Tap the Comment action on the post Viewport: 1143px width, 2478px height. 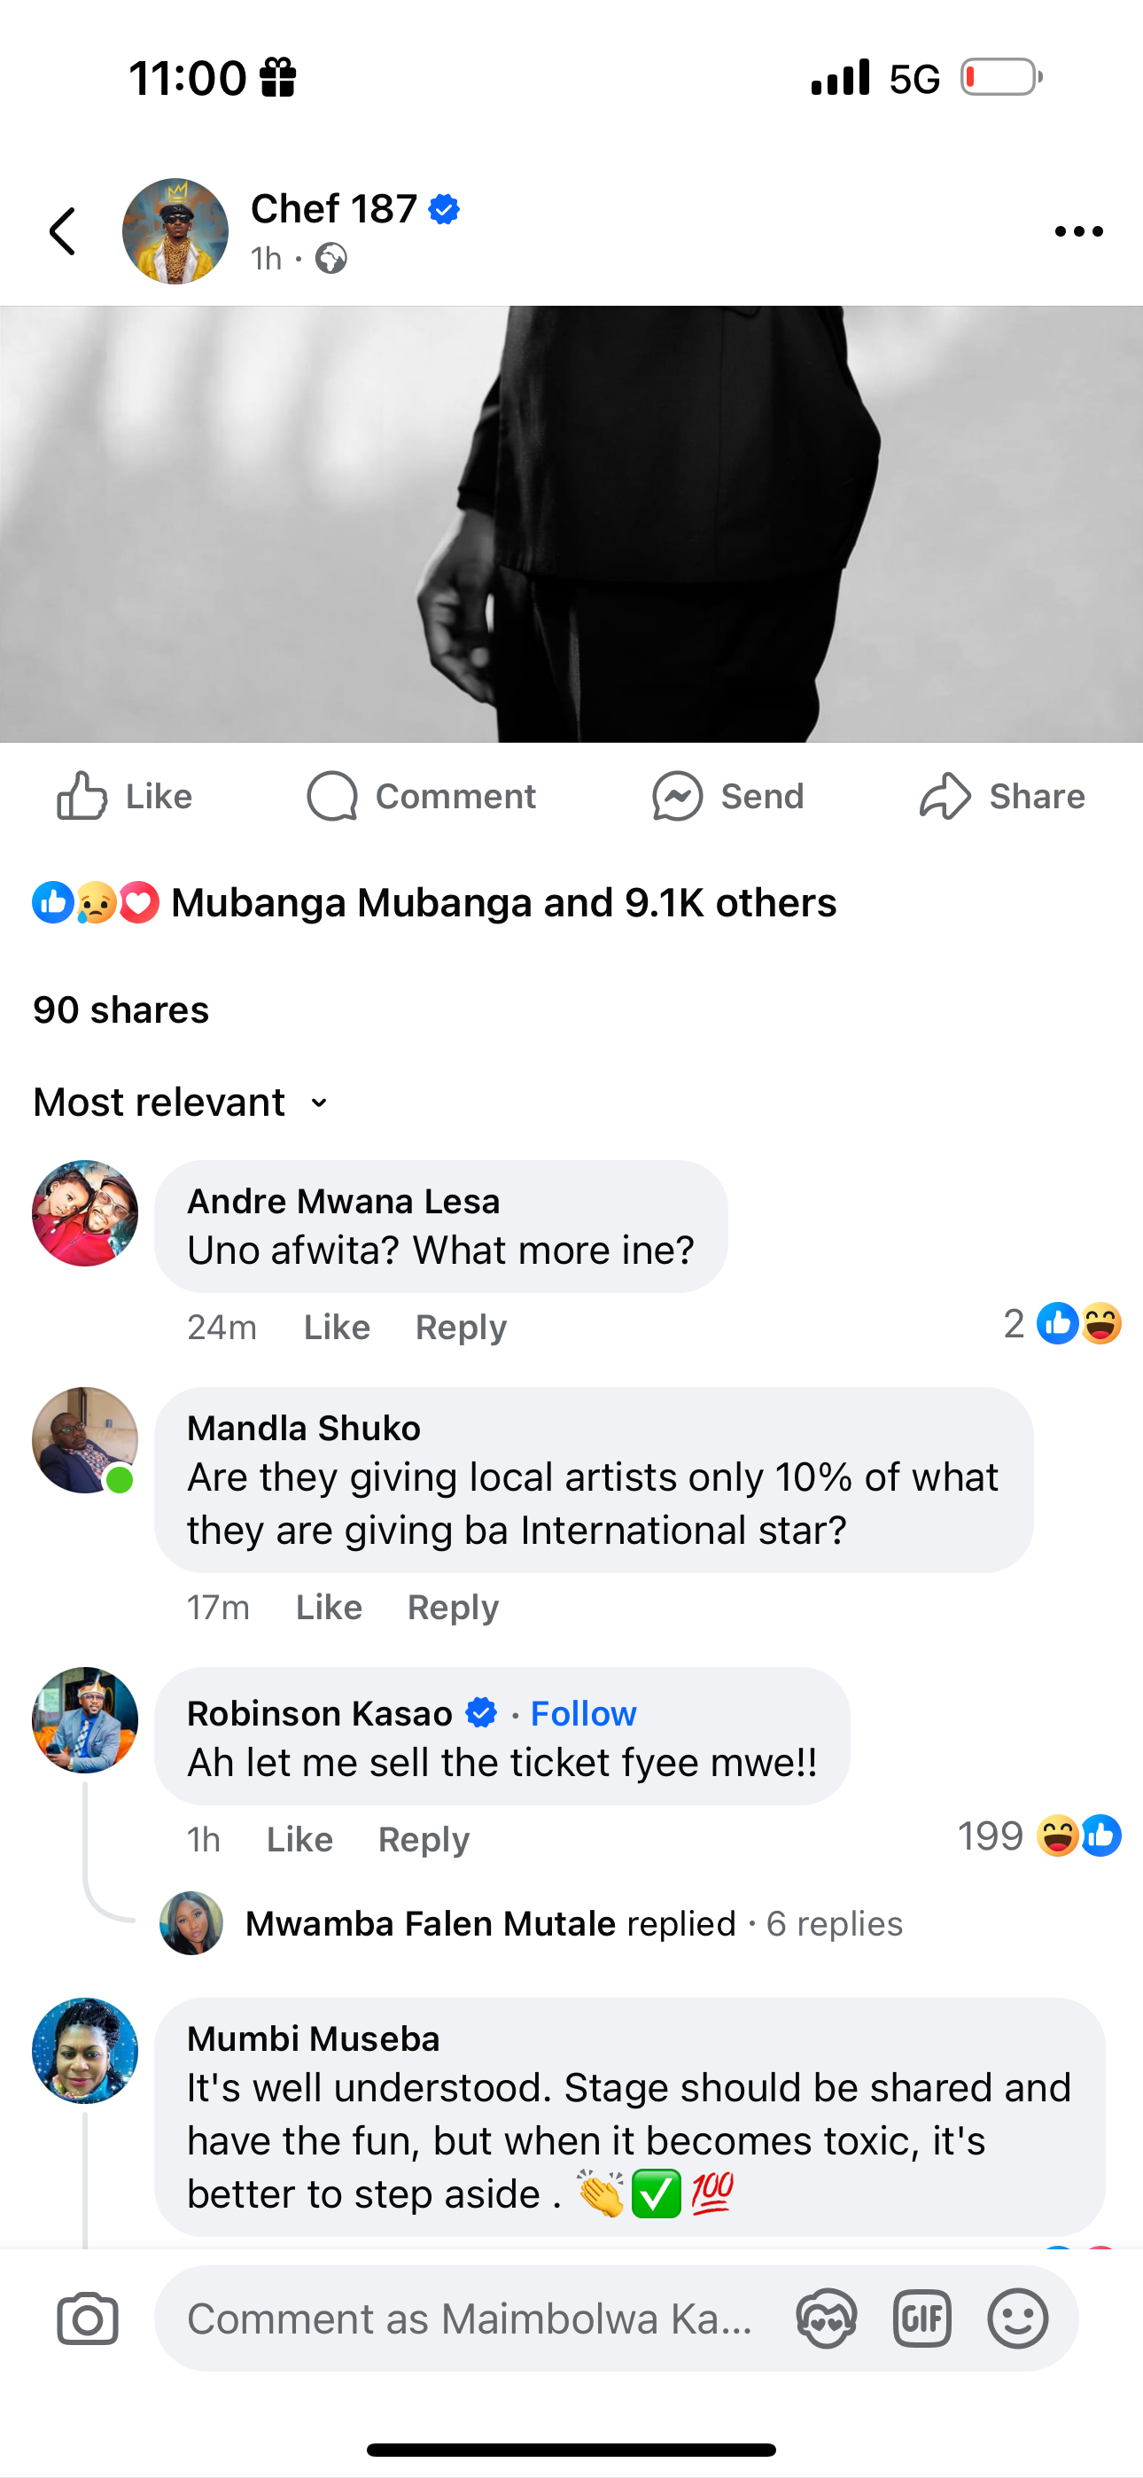click(422, 797)
